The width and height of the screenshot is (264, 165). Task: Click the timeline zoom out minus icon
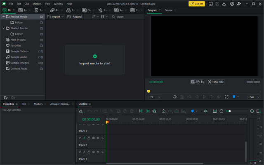(x=222, y=111)
